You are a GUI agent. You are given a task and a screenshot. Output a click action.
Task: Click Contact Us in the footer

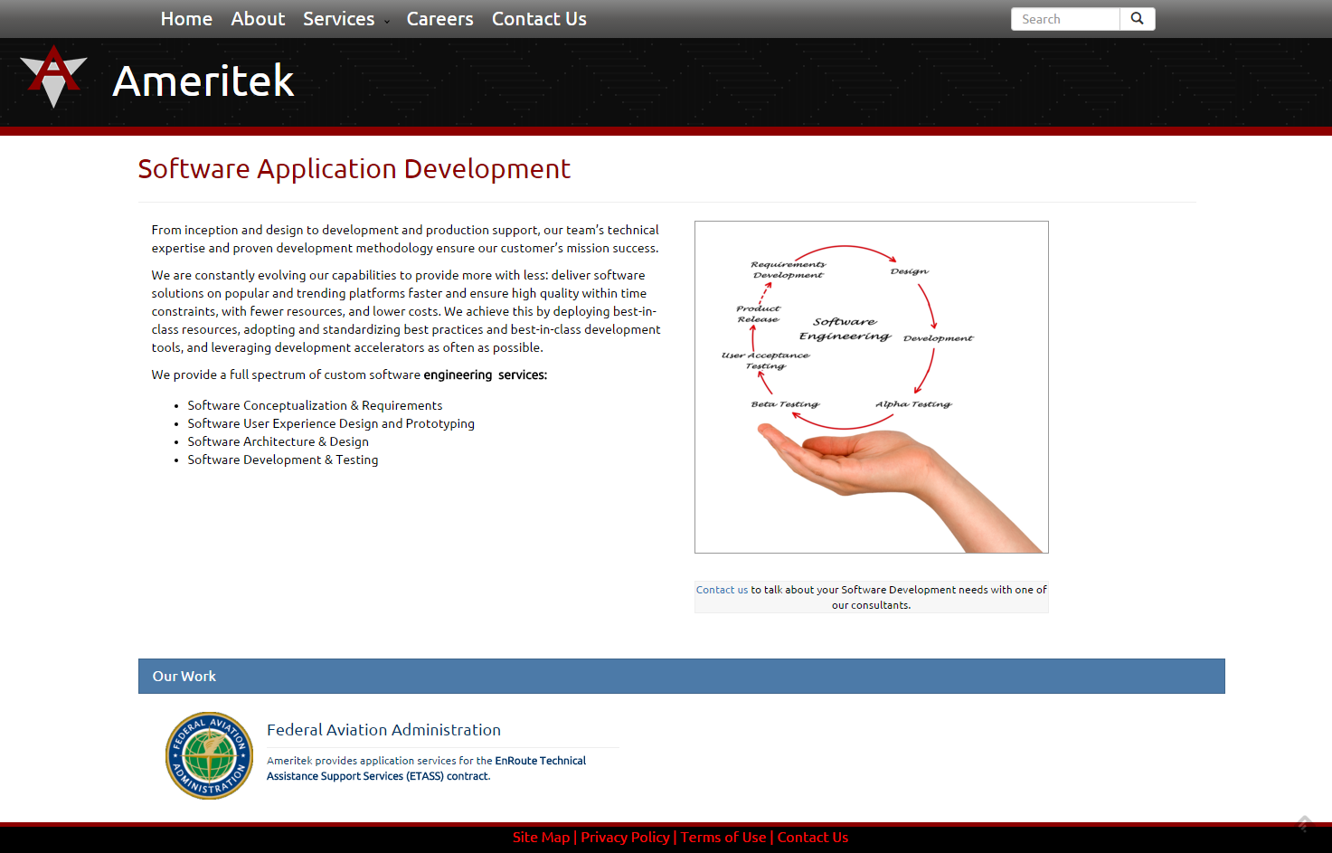(813, 838)
